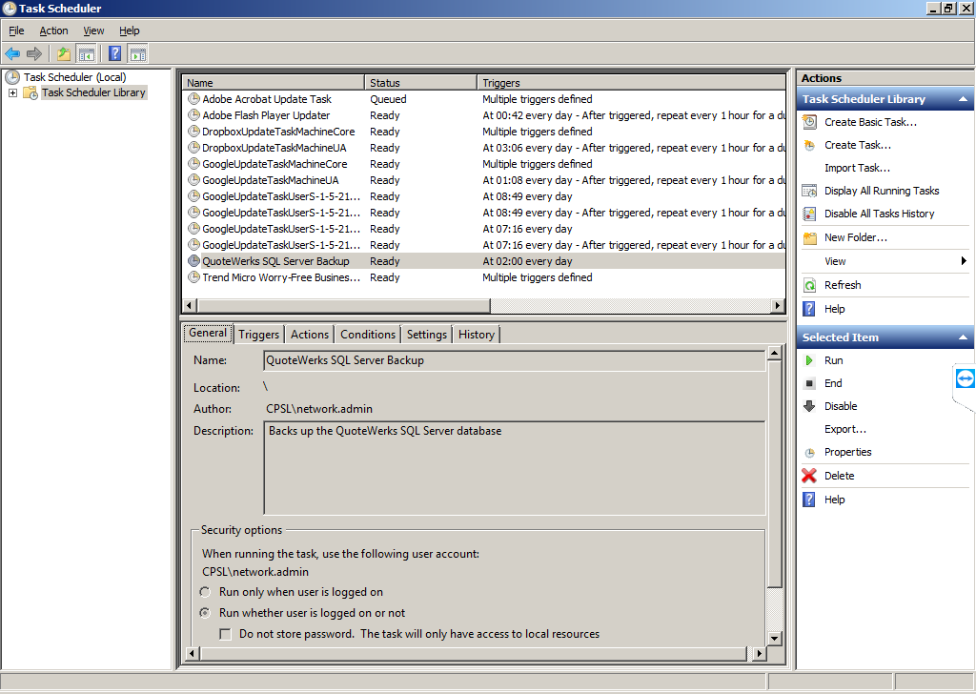Select the DropboxUpdateTaskMachineCore task row

[483, 132]
